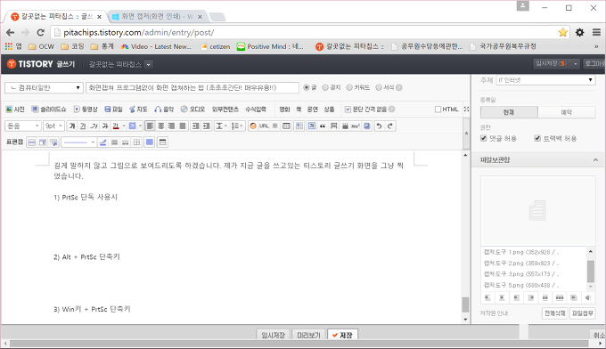Image resolution: width=606 pixels, height=349 pixels.
Task: Apply underline formatting icon
Action: coord(83,126)
